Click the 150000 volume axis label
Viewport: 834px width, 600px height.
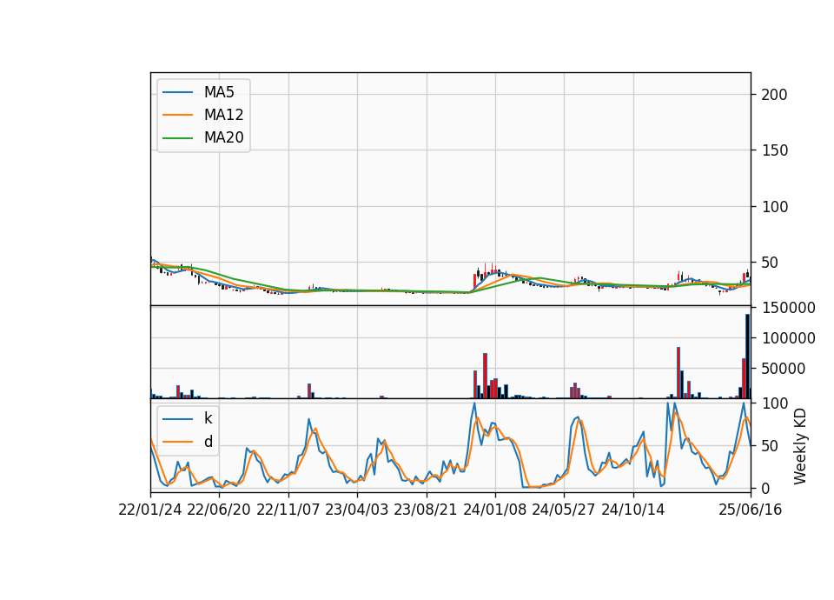788,308
